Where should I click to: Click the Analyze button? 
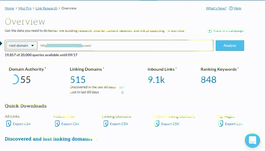(230, 46)
